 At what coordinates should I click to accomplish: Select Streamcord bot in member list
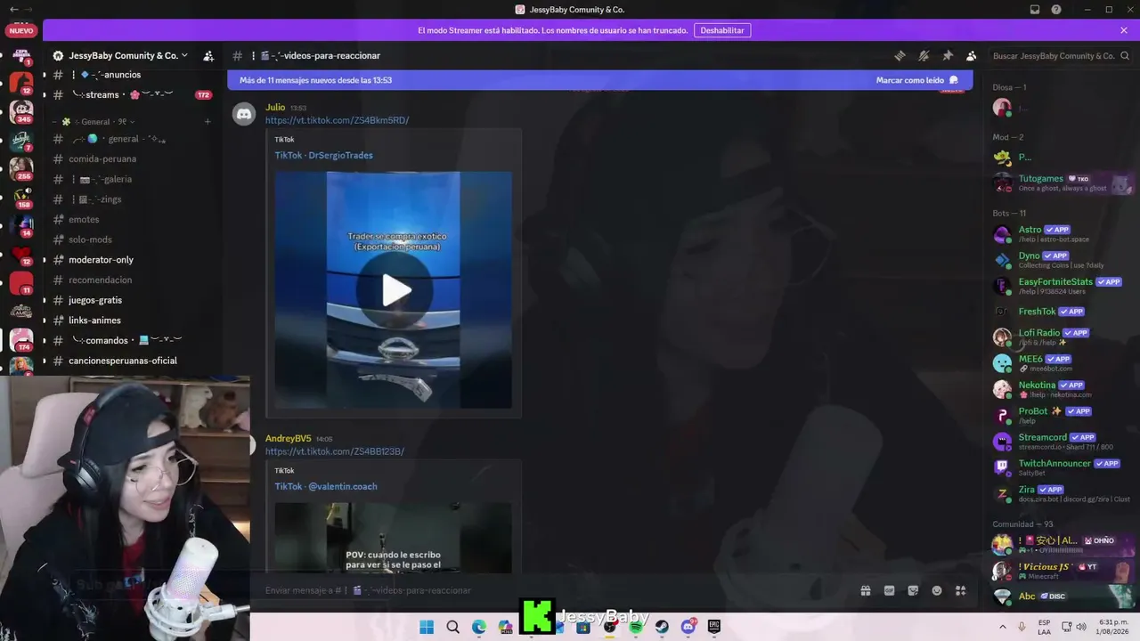1063,442
